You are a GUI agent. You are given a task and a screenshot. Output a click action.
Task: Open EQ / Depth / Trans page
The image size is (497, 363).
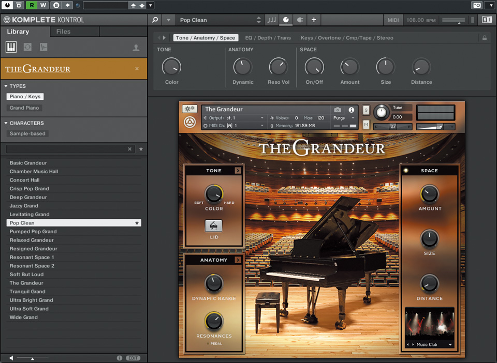[268, 38]
